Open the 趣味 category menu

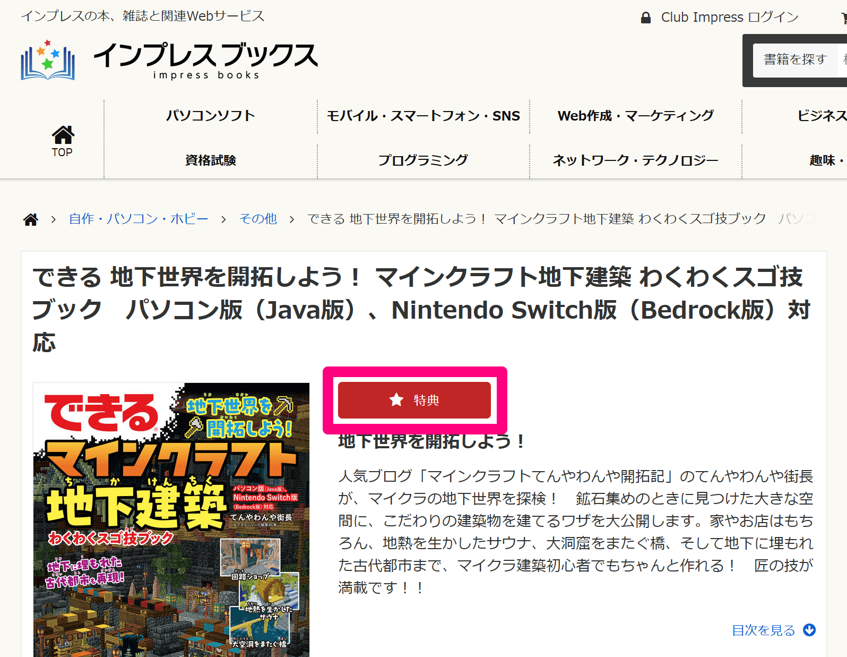(827, 160)
